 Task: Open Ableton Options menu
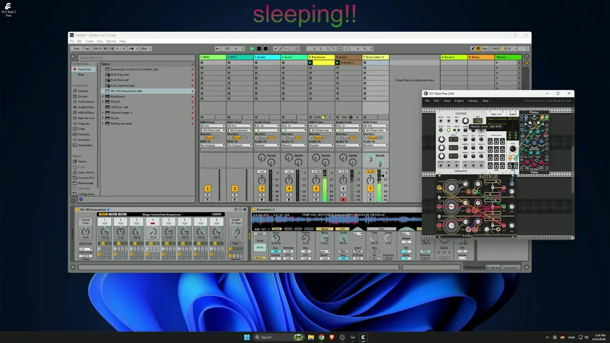(111, 41)
